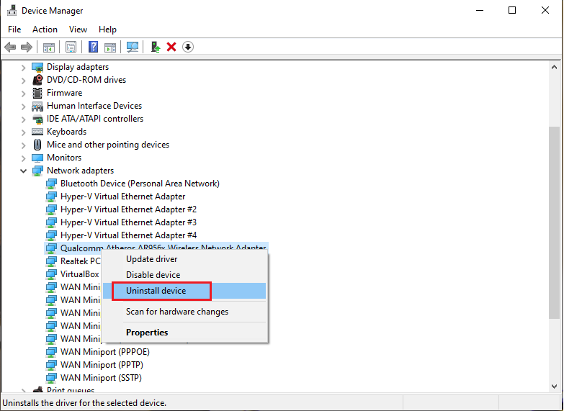Choose Disable device in context menu
Viewport: 564px width, 411px height.
click(153, 275)
